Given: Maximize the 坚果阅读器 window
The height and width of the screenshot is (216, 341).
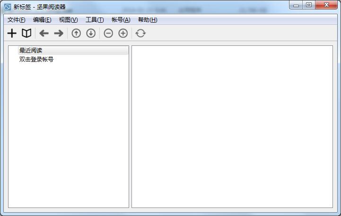Looking at the screenshot, I should click(309, 5).
